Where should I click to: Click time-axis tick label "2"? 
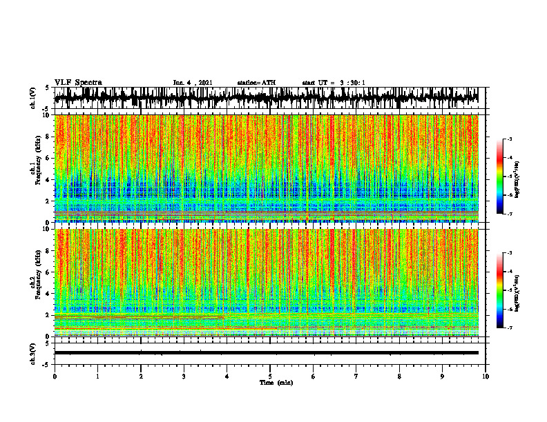[141, 376]
